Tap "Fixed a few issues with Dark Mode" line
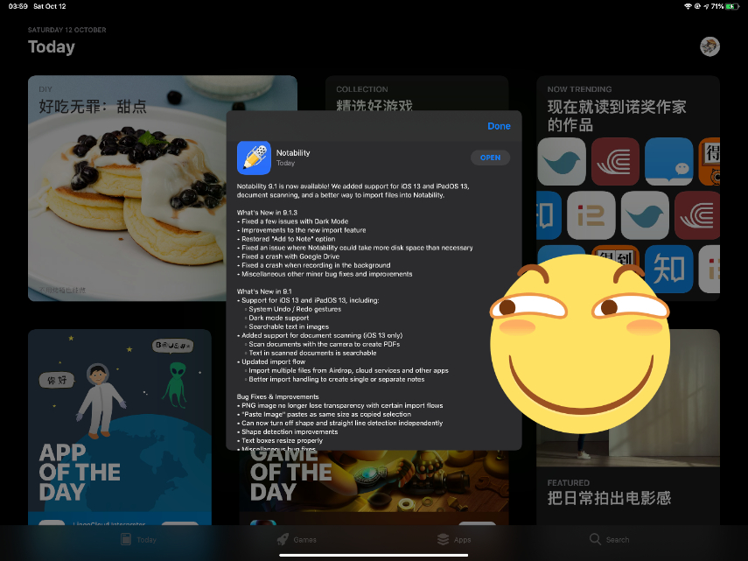 (x=293, y=221)
